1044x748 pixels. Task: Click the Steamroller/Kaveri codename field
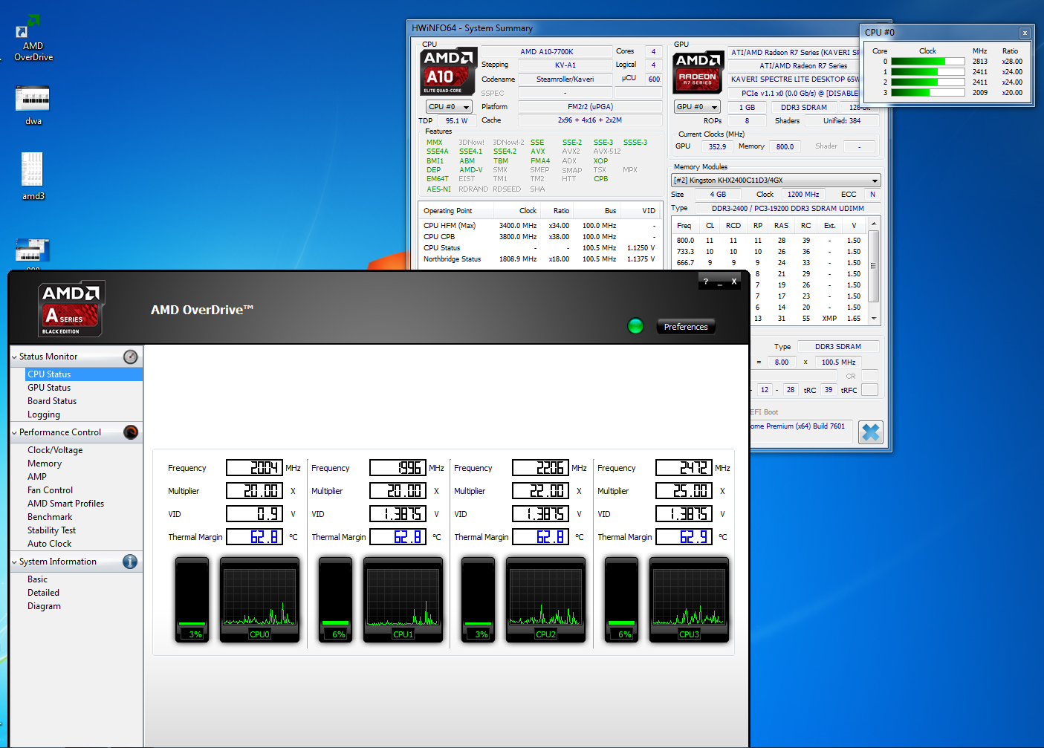565,79
